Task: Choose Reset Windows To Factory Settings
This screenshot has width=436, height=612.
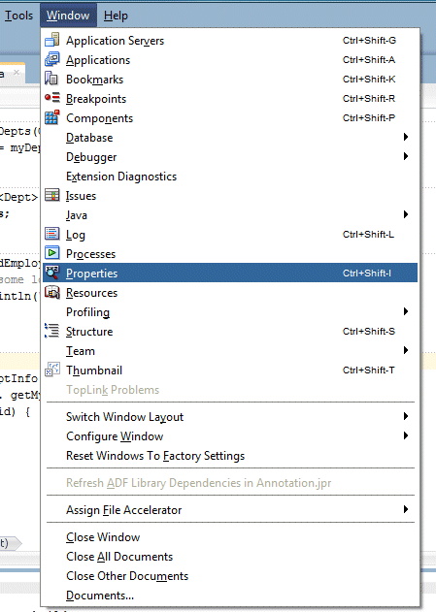Action: point(155,456)
